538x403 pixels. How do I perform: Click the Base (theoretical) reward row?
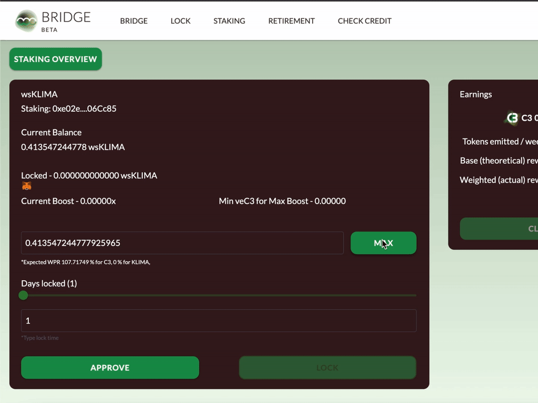499,161
